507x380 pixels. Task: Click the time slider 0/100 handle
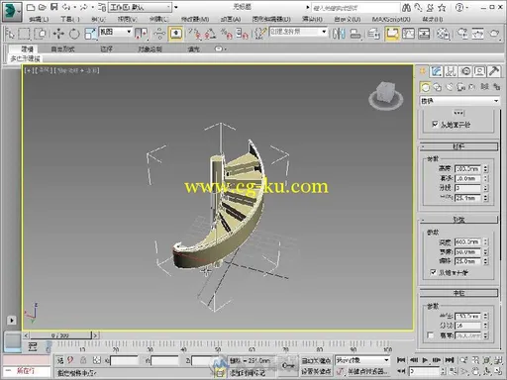60,335
